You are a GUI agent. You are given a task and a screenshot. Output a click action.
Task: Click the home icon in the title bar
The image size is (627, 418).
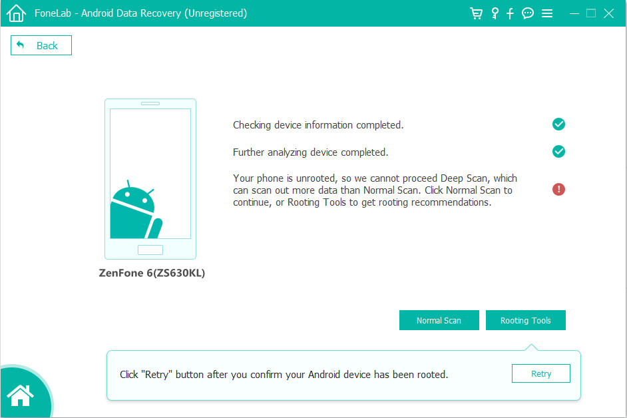click(x=15, y=13)
